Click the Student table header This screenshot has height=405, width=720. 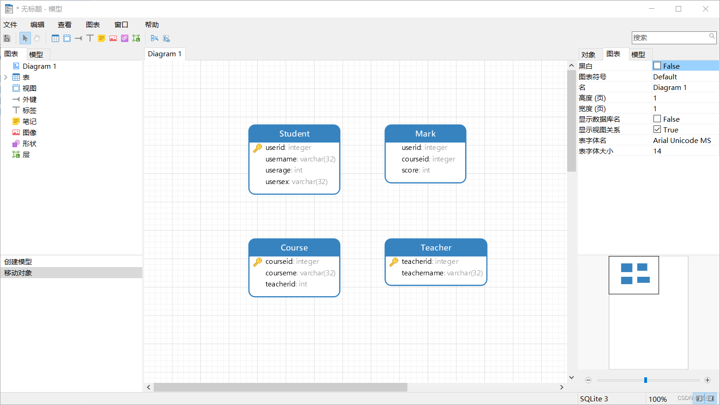(294, 134)
